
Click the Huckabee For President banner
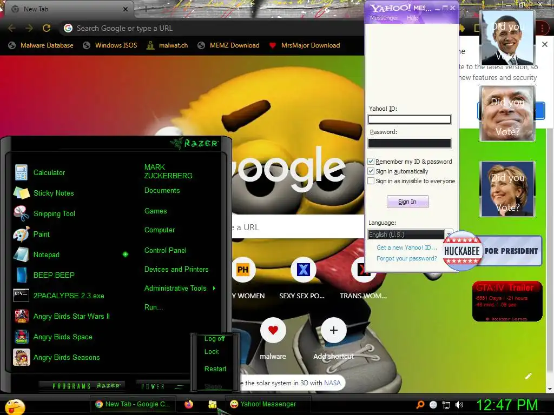[x=492, y=251]
